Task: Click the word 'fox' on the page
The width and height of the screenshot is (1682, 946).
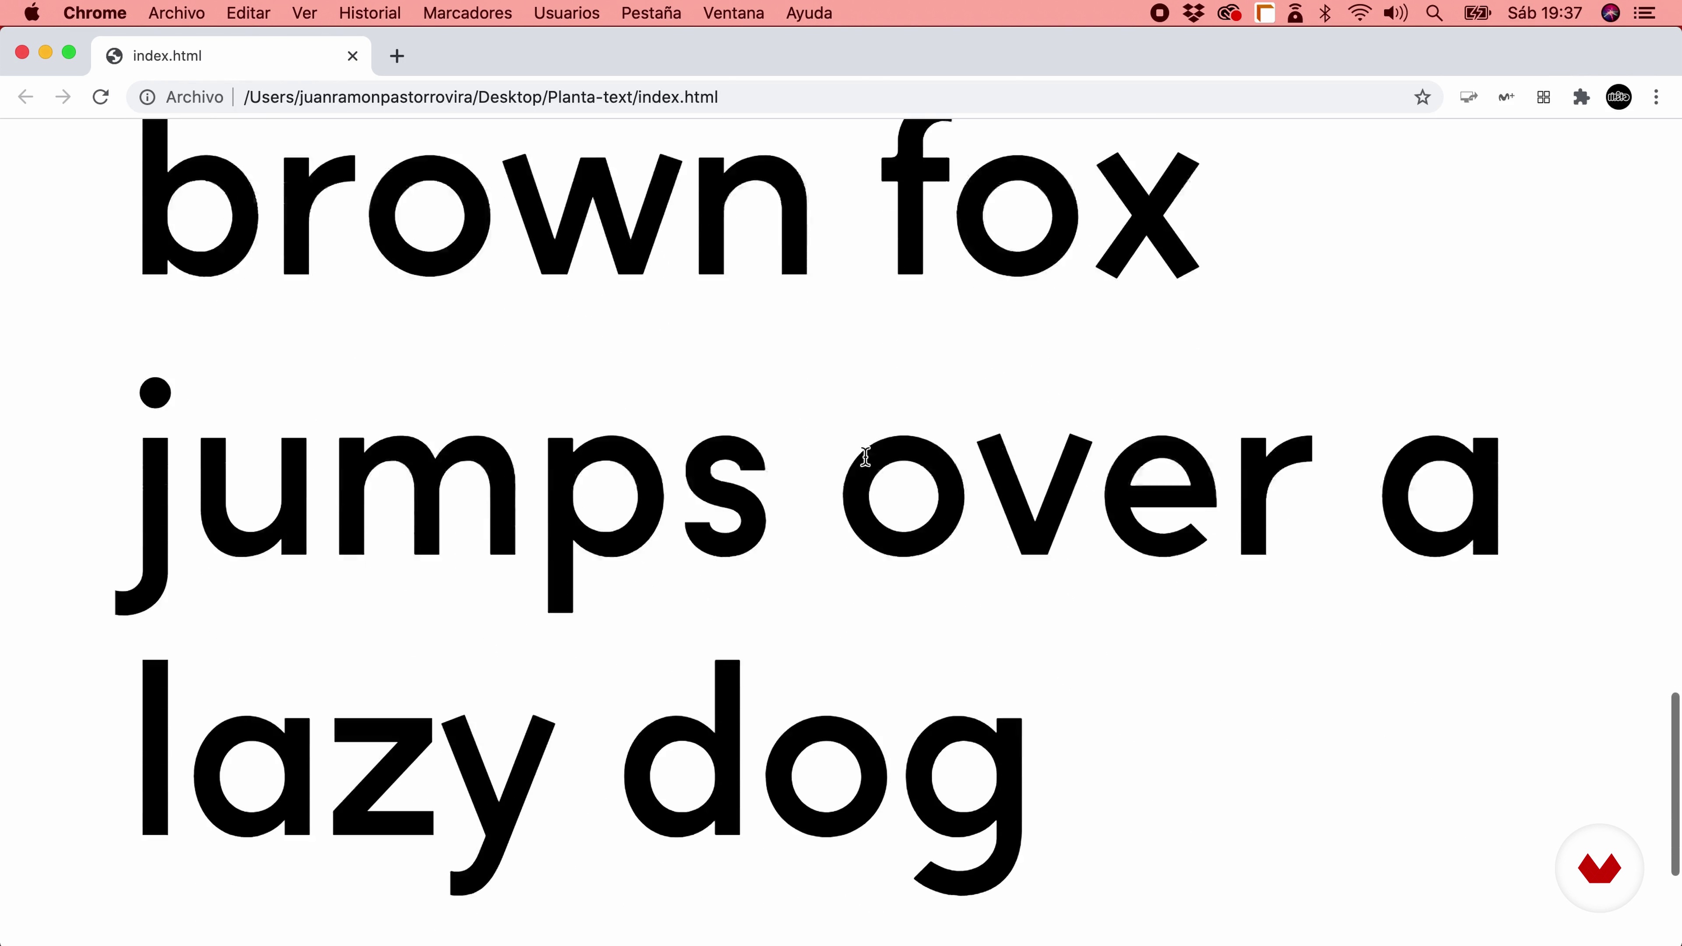Action: tap(1040, 199)
